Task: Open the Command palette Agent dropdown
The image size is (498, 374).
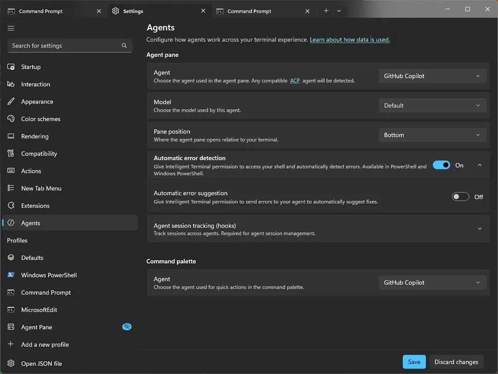Action: click(432, 283)
